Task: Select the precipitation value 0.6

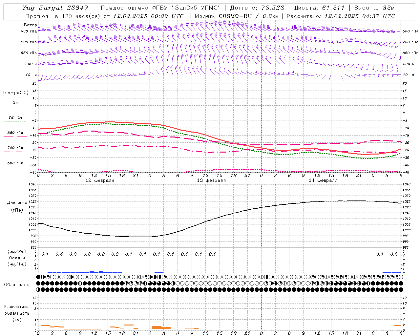Action: (x=87, y=254)
